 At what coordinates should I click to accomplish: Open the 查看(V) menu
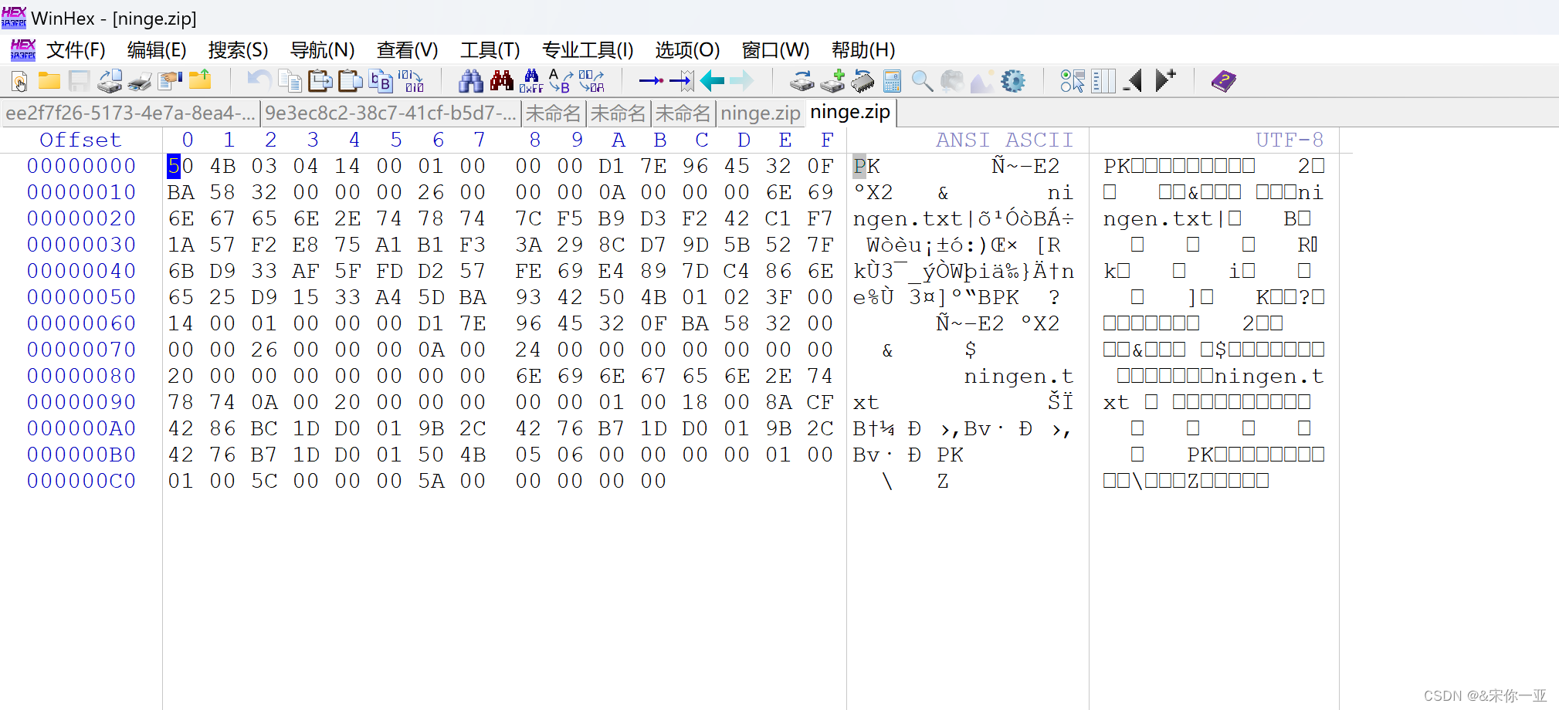pyautogui.click(x=407, y=50)
